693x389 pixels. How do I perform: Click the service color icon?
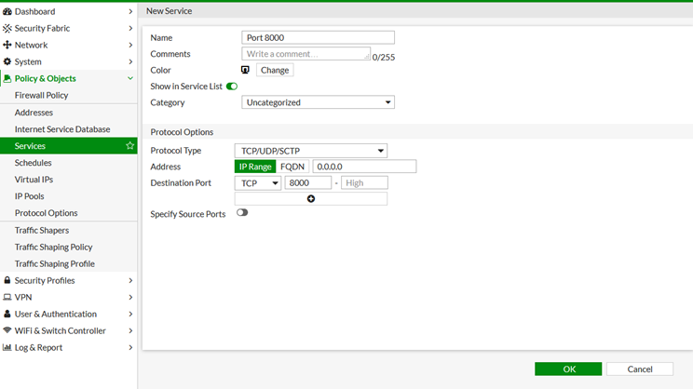click(245, 70)
